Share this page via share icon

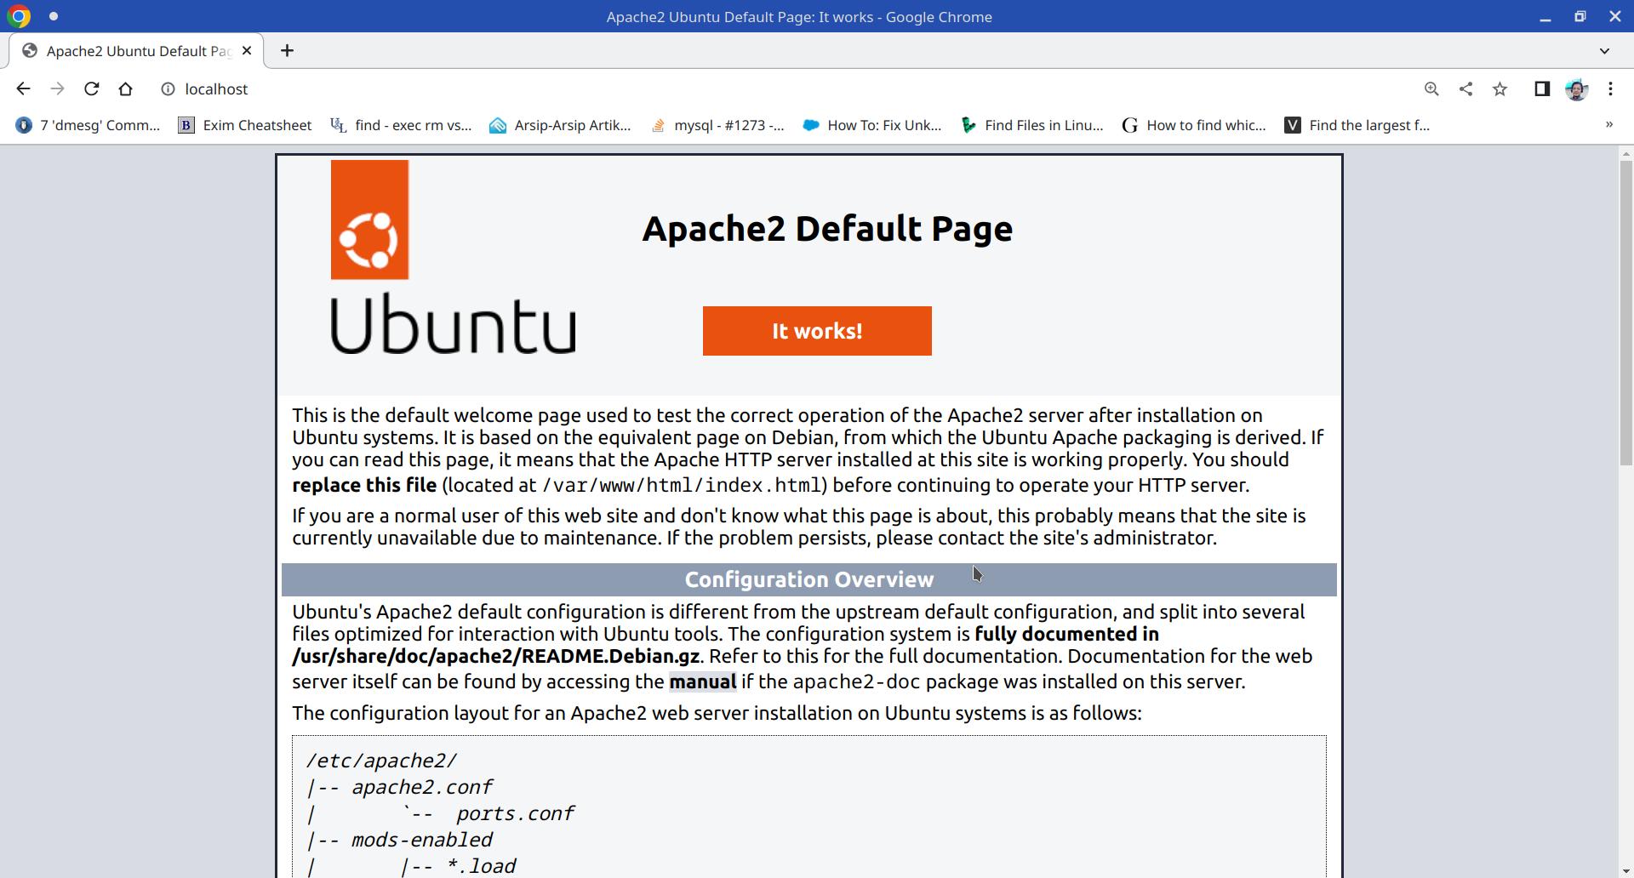(1465, 88)
